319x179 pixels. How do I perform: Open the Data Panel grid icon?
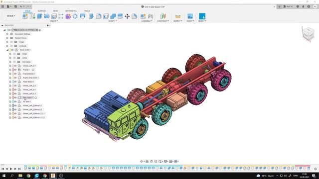[x=2, y=6]
